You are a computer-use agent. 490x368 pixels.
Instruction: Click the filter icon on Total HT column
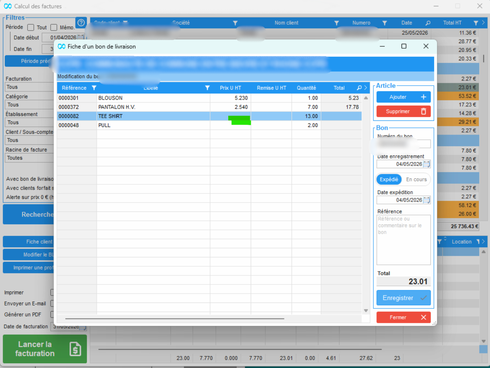click(476, 23)
